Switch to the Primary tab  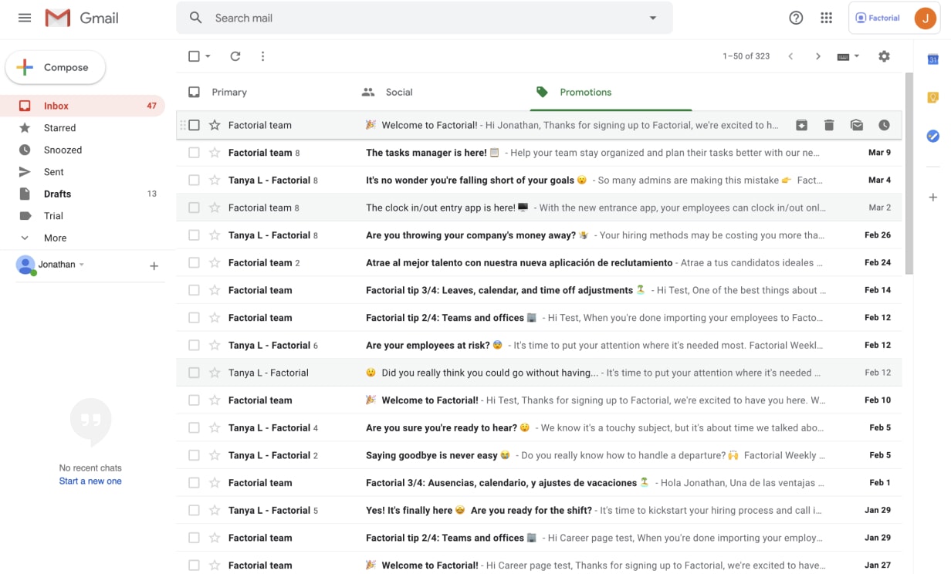(229, 92)
